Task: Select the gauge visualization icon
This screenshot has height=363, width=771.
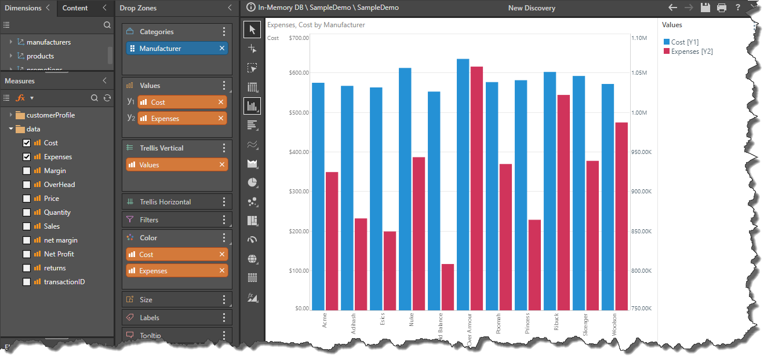Action: [x=252, y=240]
